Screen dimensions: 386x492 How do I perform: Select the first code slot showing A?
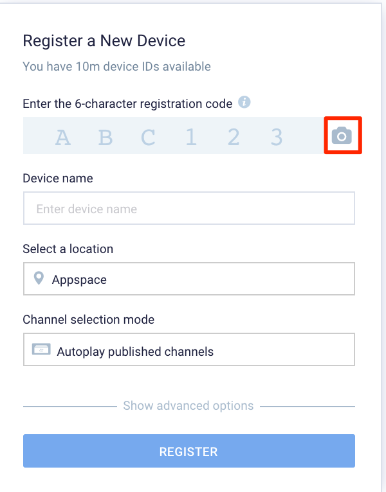coord(62,137)
